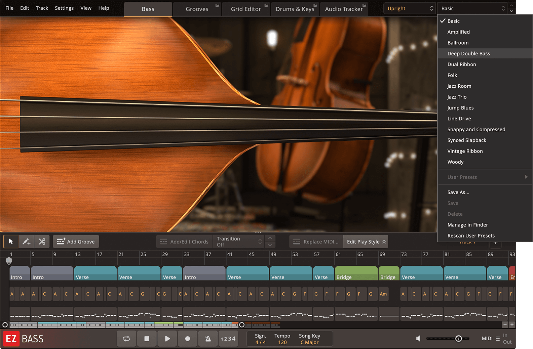This screenshot has width=533, height=349.
Task: Switch to the Grooves tab
Action: point(197,9)
